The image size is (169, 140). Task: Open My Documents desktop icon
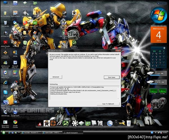pos(5,14)
